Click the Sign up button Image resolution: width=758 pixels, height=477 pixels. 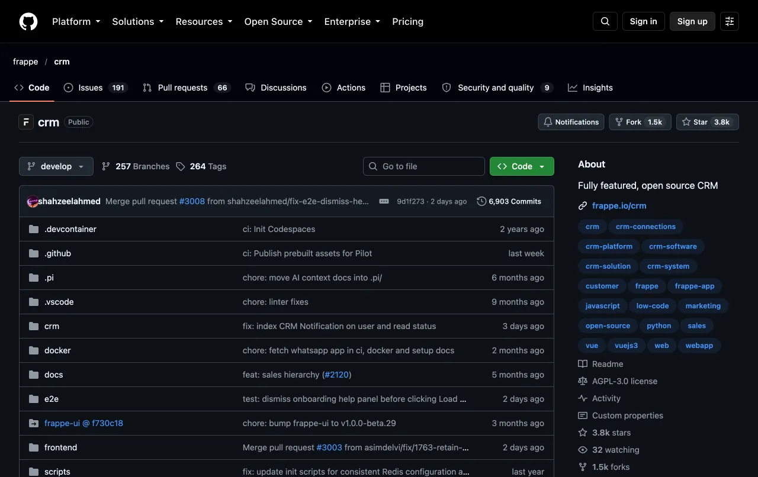coord(692,21)
